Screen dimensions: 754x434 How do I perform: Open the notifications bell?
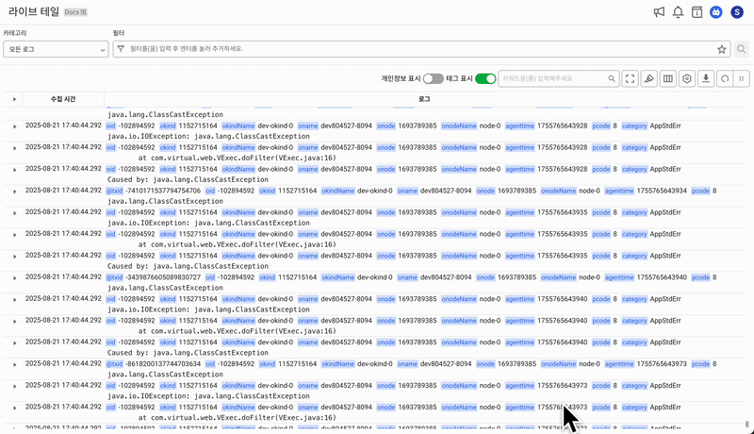pos(678,12)
